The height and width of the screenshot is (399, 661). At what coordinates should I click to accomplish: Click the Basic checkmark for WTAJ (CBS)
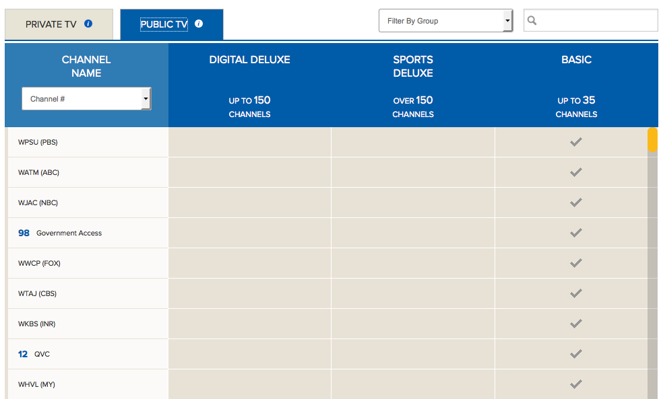coord(575,293)
